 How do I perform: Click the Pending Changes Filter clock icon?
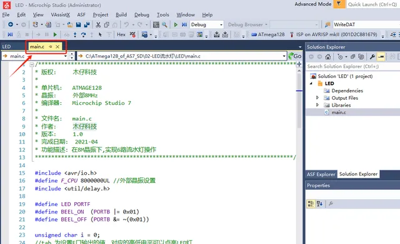340,57
